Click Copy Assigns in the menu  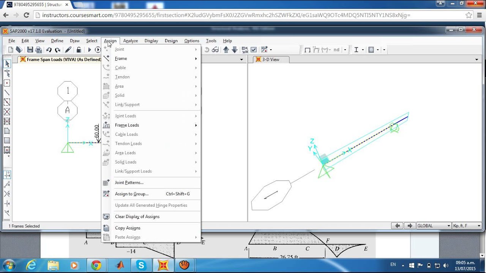tap(151, 228)
